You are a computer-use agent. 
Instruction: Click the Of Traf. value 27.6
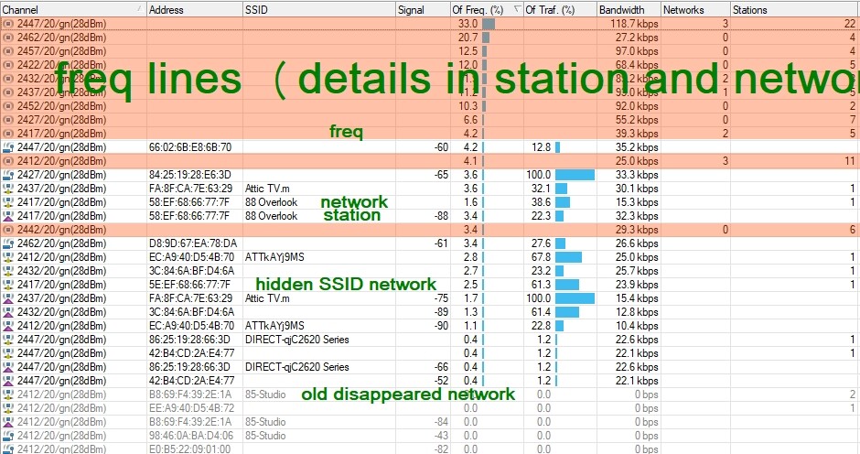tap(541, 243)
